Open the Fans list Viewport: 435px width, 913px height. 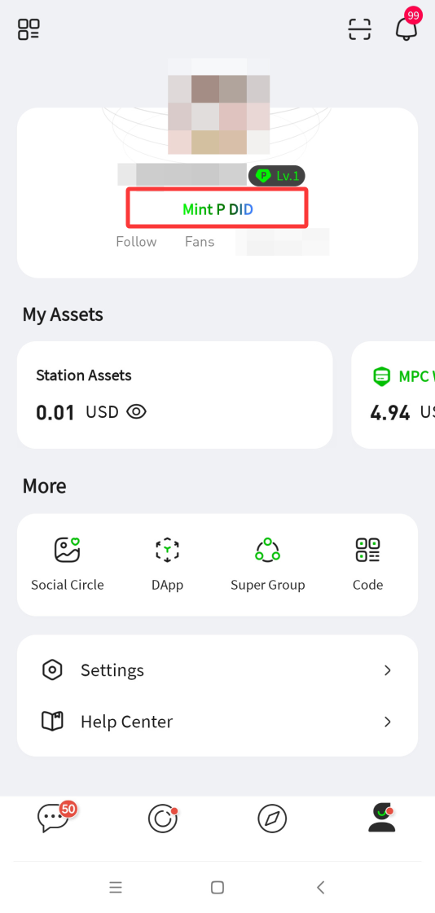[200, 242]
